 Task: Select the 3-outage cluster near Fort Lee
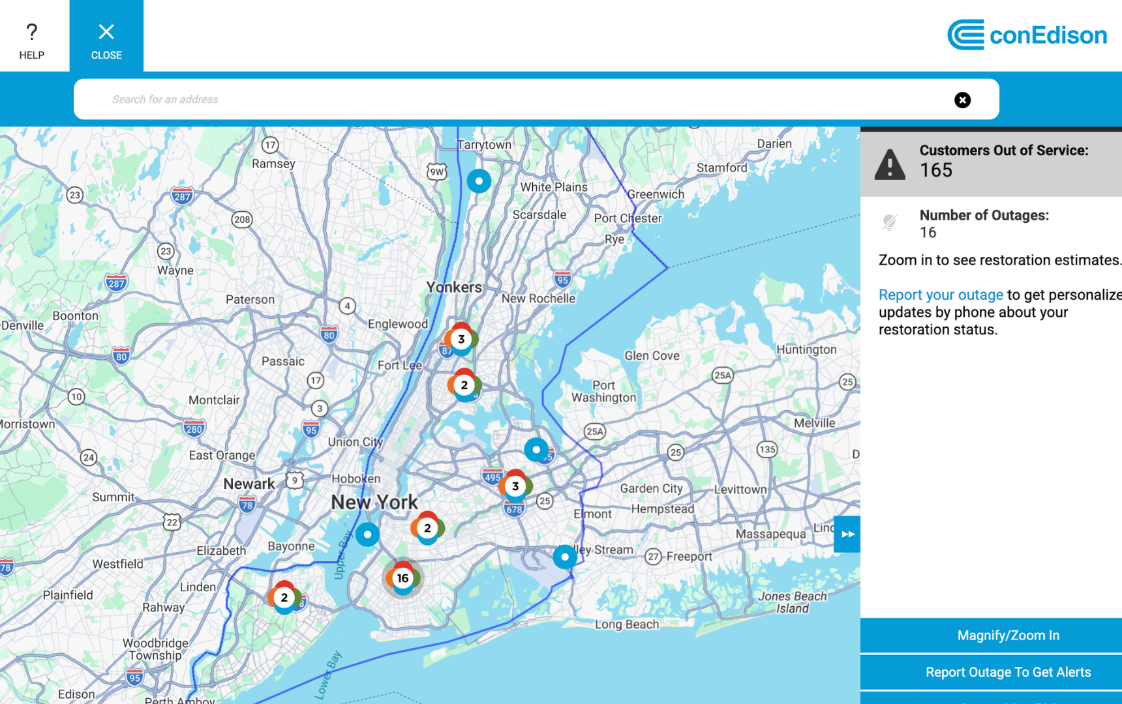[x=461, y=339]
